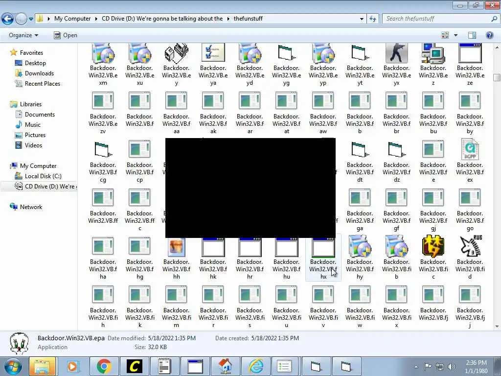Screen dimensions: 501x376
Task: Open Desktop in Favorites
Action: tap(35, 63)
